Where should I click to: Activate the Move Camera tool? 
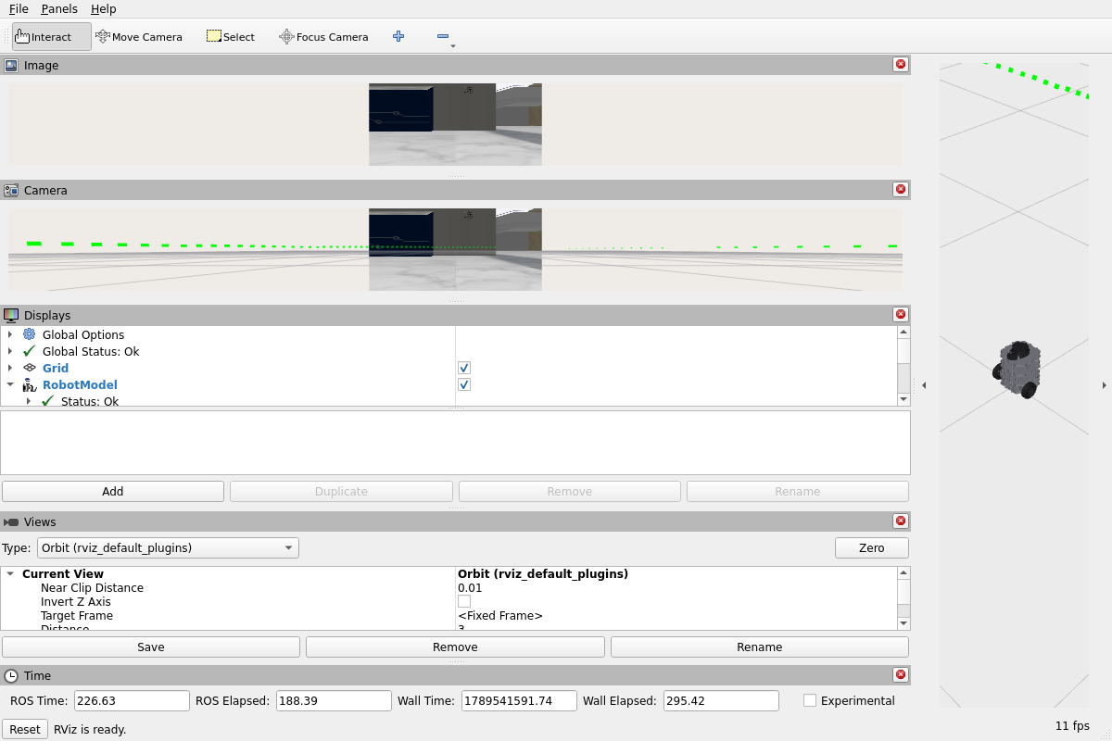139,37
